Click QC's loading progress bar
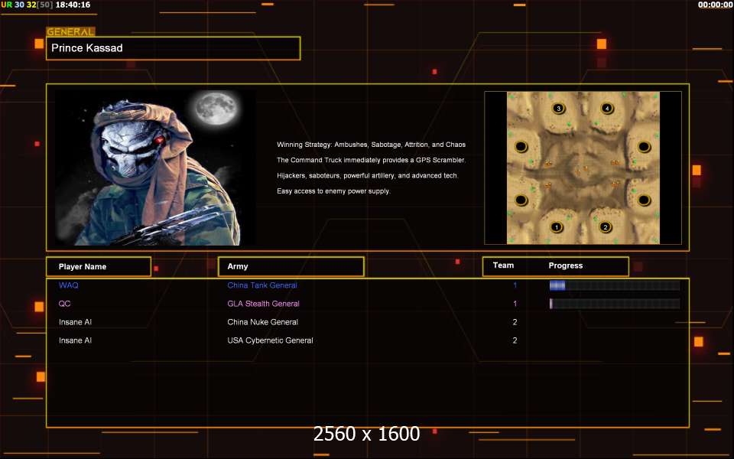The height and width of the screenshot is (459, 734). 614,304
